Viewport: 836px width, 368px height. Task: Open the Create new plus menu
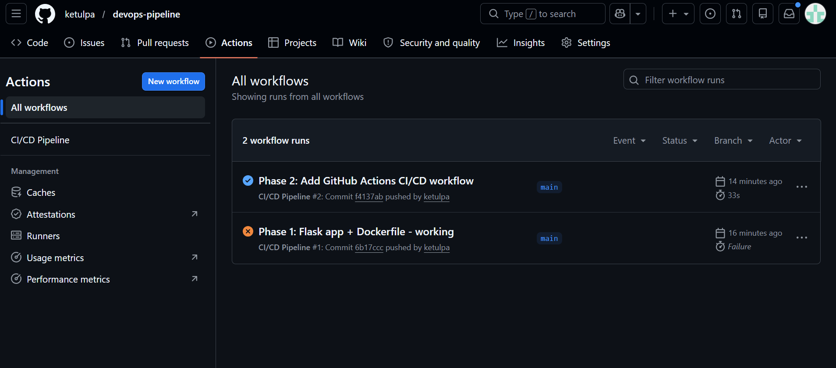point(678,14)
